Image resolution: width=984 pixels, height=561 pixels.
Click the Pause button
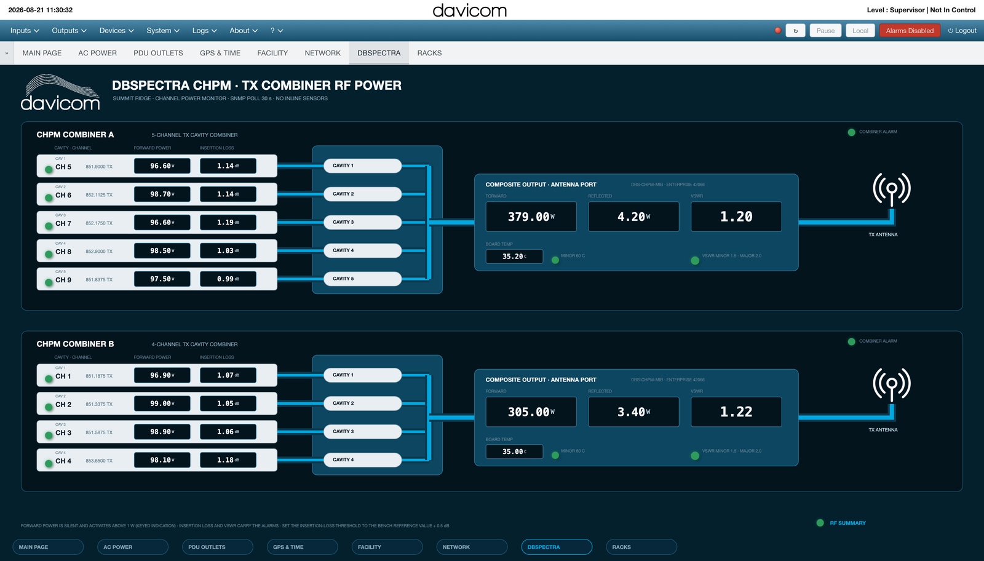tap(825, 31)
